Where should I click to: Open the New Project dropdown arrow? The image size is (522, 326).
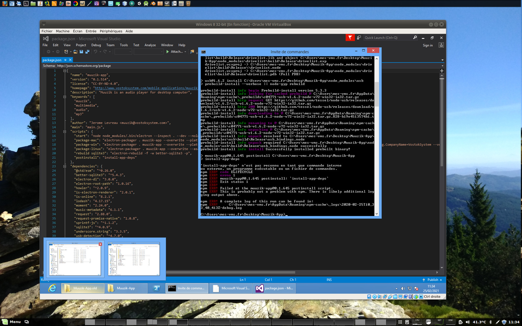pyautogui.click(x=71, y=52)
